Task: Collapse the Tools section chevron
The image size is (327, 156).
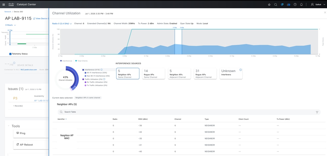Action: tap(9, 126)
